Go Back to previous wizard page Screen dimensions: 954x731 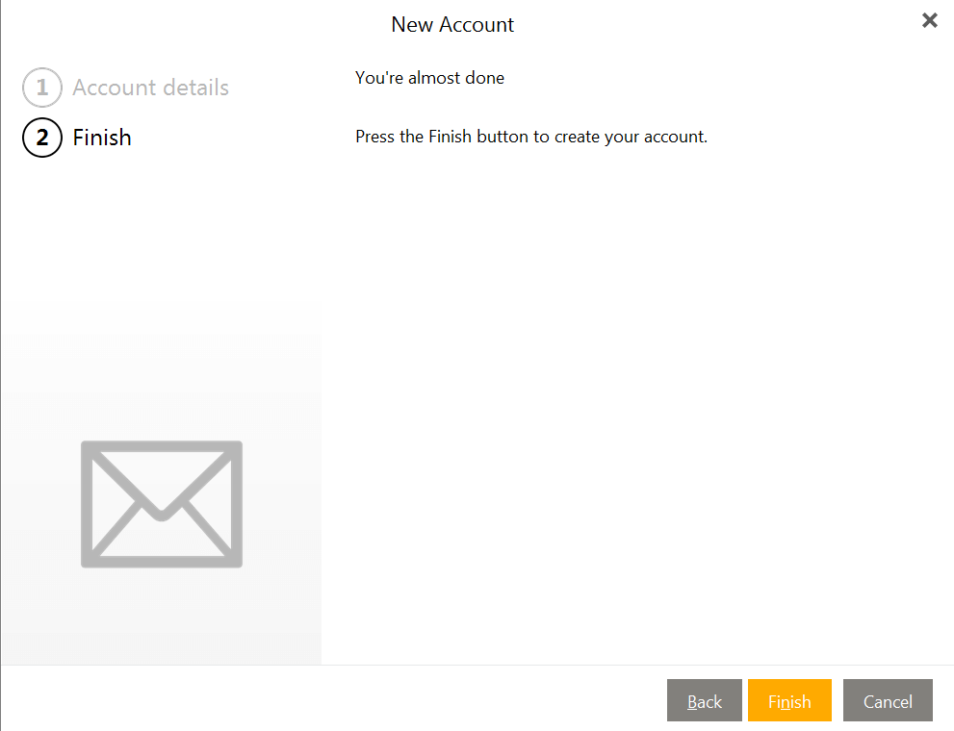click(704, 700)
